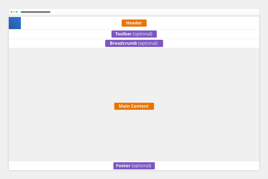268x179 pixels.
Task: Click the green maximize dot in the browser bar
Action: click(x=16, y=12)
